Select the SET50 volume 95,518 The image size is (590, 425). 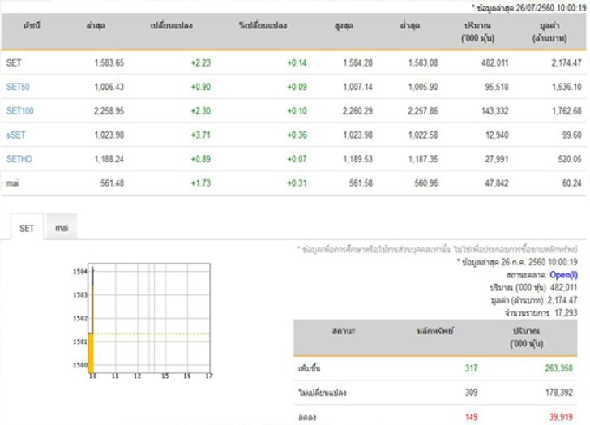click(497, 87)
